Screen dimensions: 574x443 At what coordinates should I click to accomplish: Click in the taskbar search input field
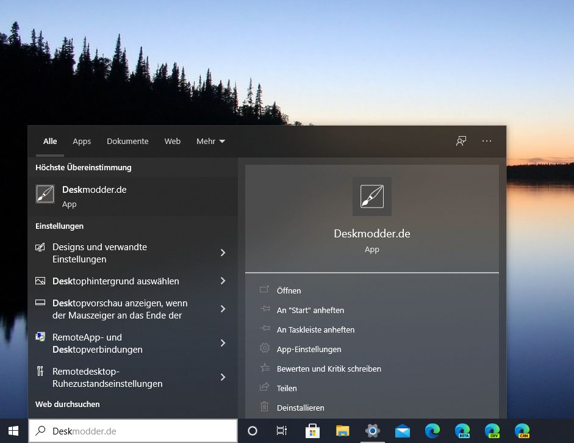[x=133, y=431]
